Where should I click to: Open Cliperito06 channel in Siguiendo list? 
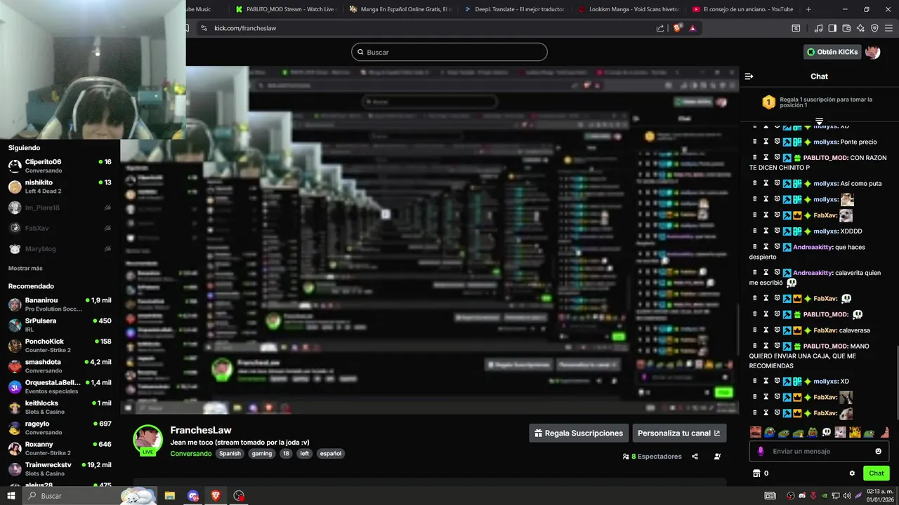click(x=60, y=166)
